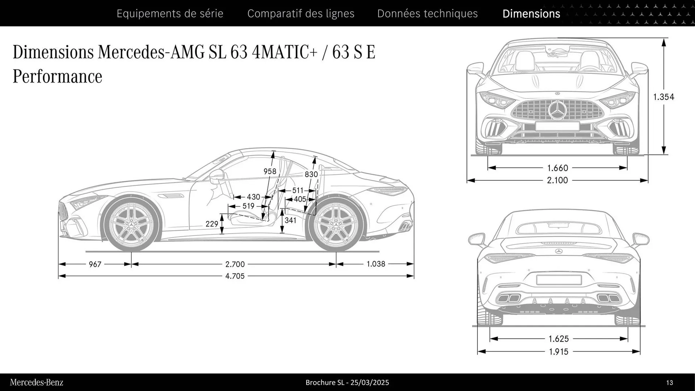Expand the Données techniques section

[x=428, y=13]
